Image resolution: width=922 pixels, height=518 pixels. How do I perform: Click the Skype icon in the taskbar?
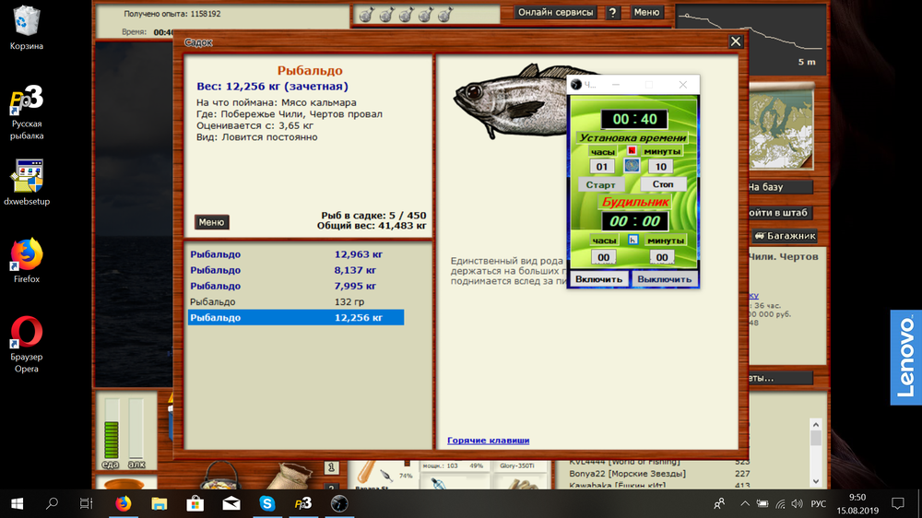(266, 503)
